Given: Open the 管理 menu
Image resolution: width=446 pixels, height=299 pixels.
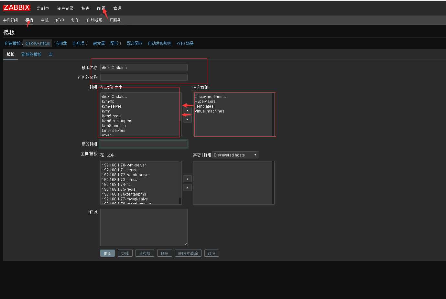Looking at the screenshot, I should point(117,8).
